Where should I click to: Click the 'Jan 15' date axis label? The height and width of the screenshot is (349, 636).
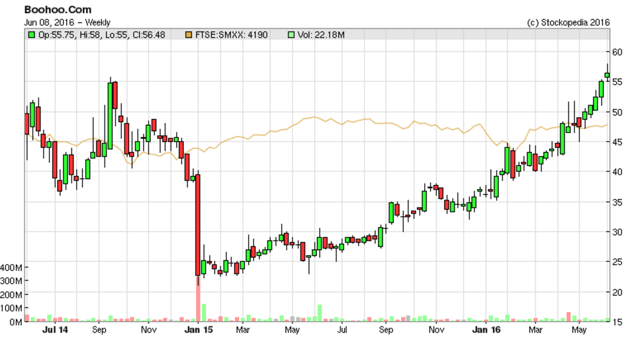click(199, 330)
